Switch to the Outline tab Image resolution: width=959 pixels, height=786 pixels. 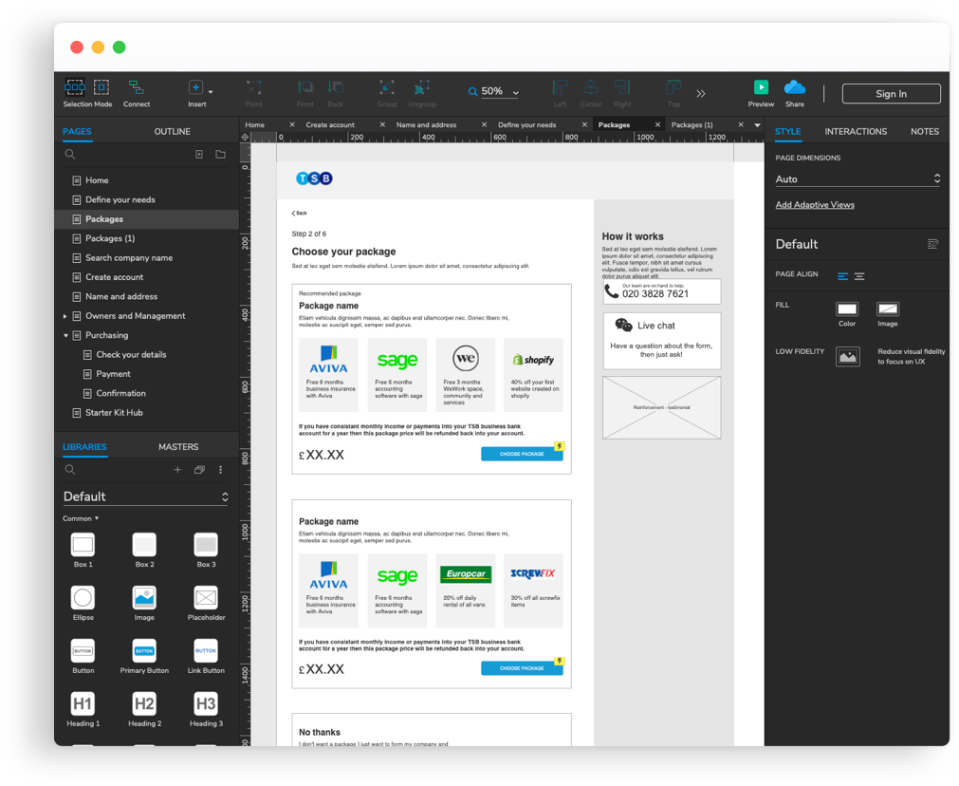pyautogui.click(x=172, y=132)
